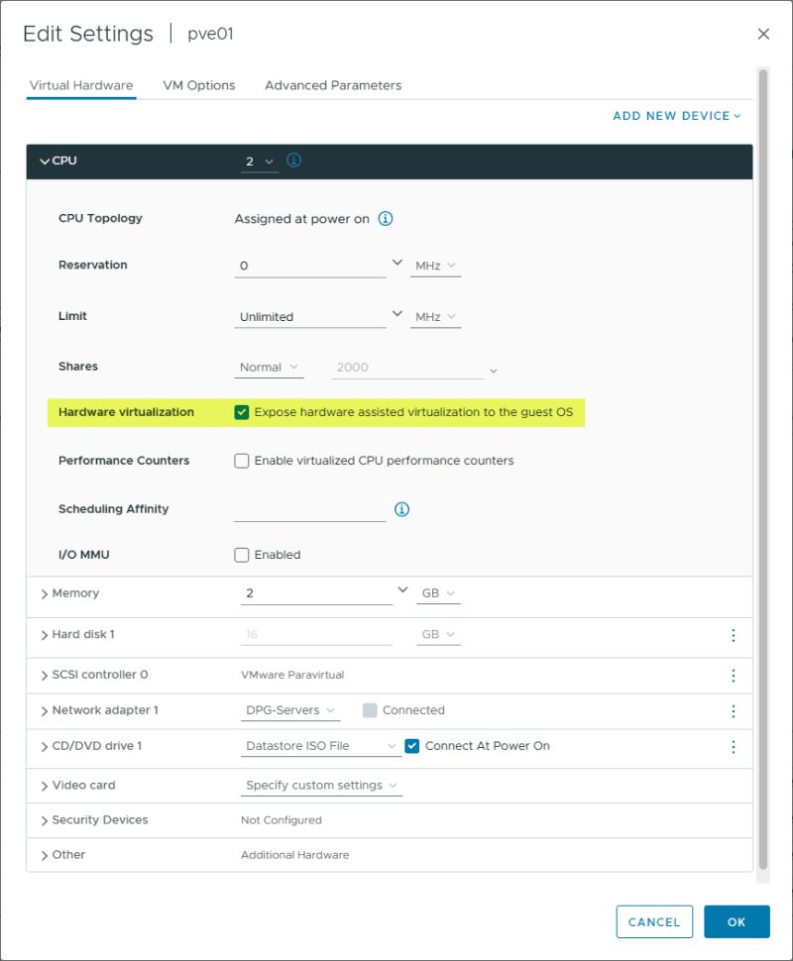The image size is (793, 961).
Task: Click the info icon next to Scheduling Affinity
Action: [401, 508]
